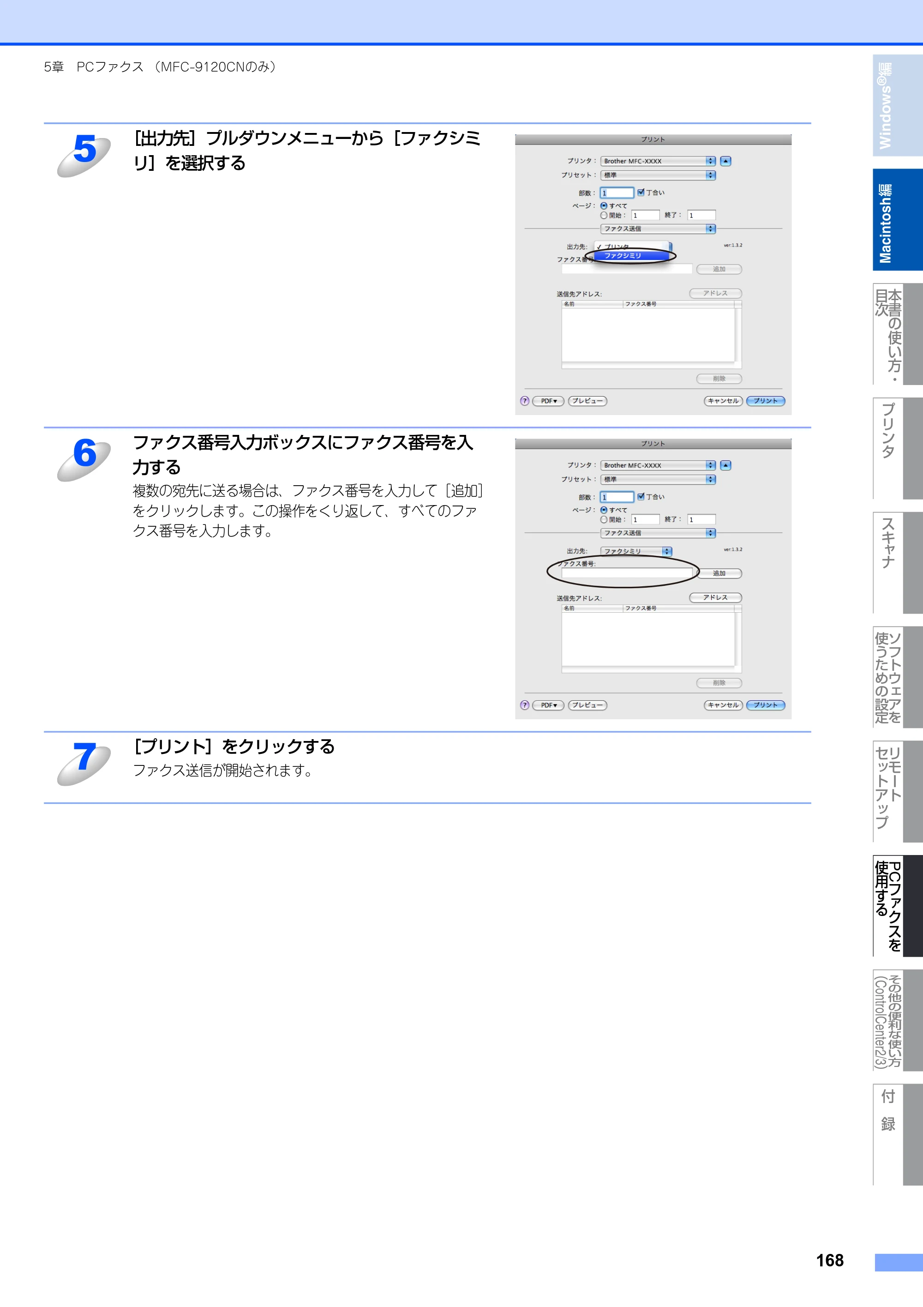This screenshot has width=923, height=1307.
Task: Select 開始 page range radio in step 5 dialog
Action: [x=604, y=215]
